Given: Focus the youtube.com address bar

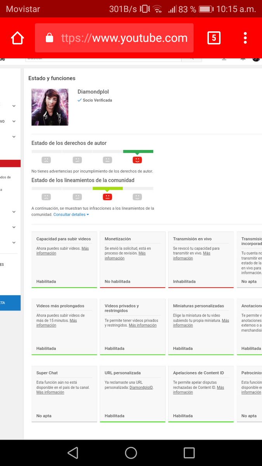Looking at the screenshot, I should 114,38.
